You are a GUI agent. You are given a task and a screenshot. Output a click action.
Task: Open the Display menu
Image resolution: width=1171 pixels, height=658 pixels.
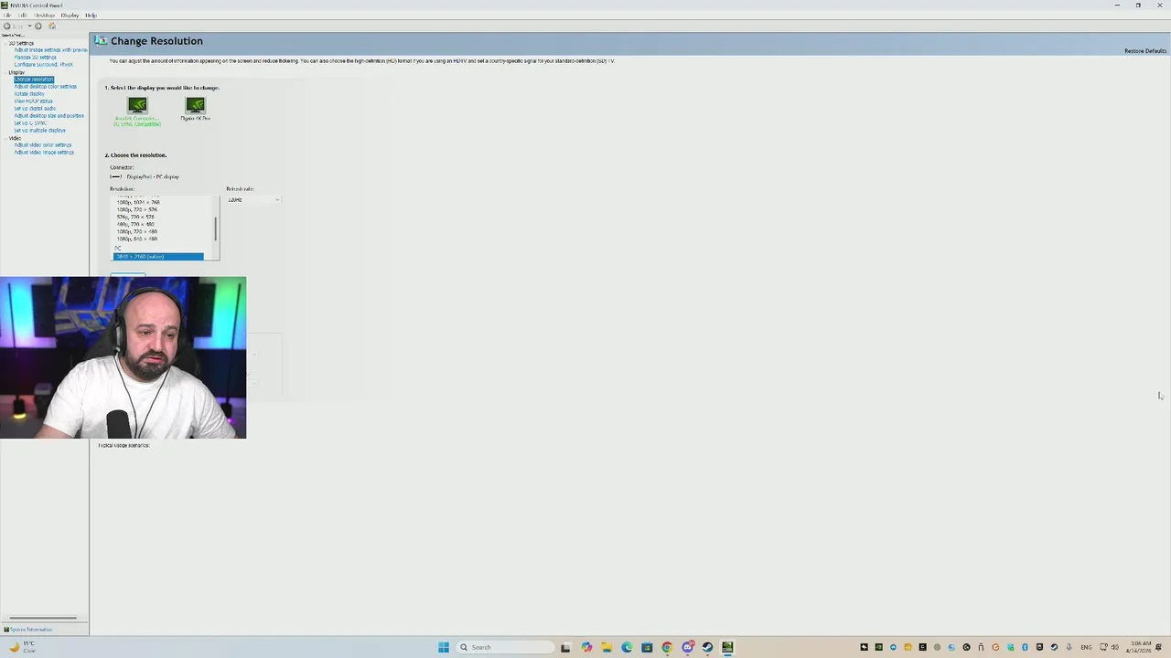tap(70, 16)
